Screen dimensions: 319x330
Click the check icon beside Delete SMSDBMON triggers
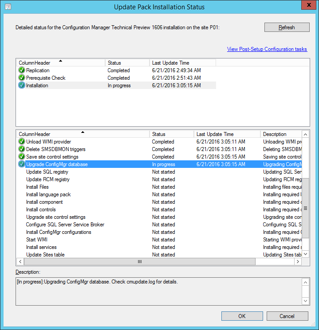tap(21, 149)
